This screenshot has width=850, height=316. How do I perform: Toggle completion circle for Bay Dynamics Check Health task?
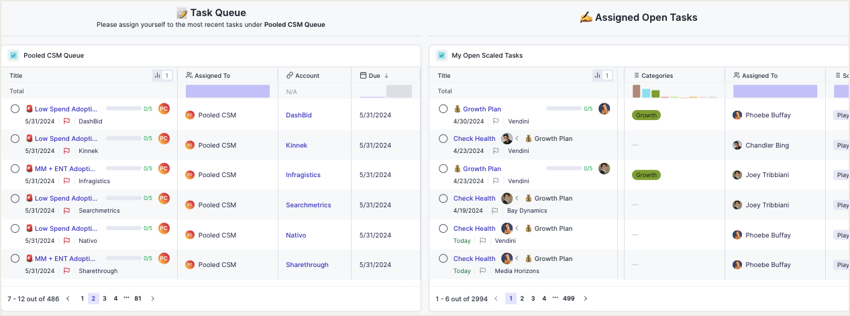[x=443, y=199]
